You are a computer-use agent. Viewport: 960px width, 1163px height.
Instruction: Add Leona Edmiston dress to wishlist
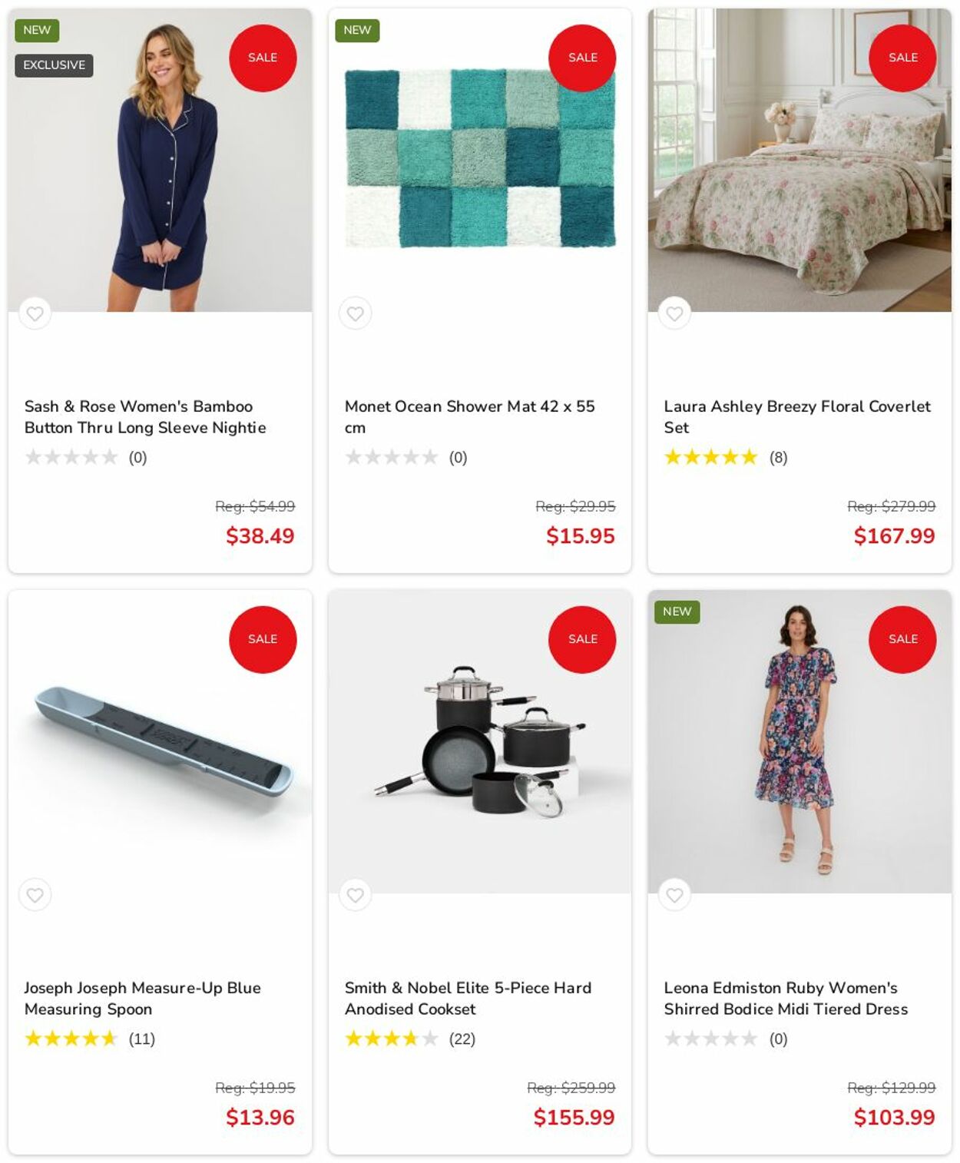(674, 895)
